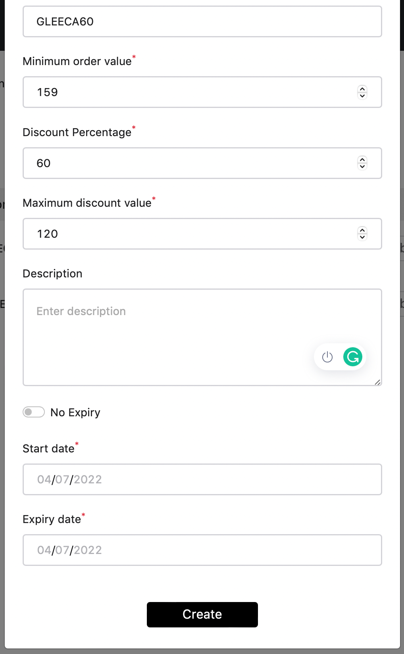Open the Start date picker field
This screenshot has height=654, width=404.
202,479
